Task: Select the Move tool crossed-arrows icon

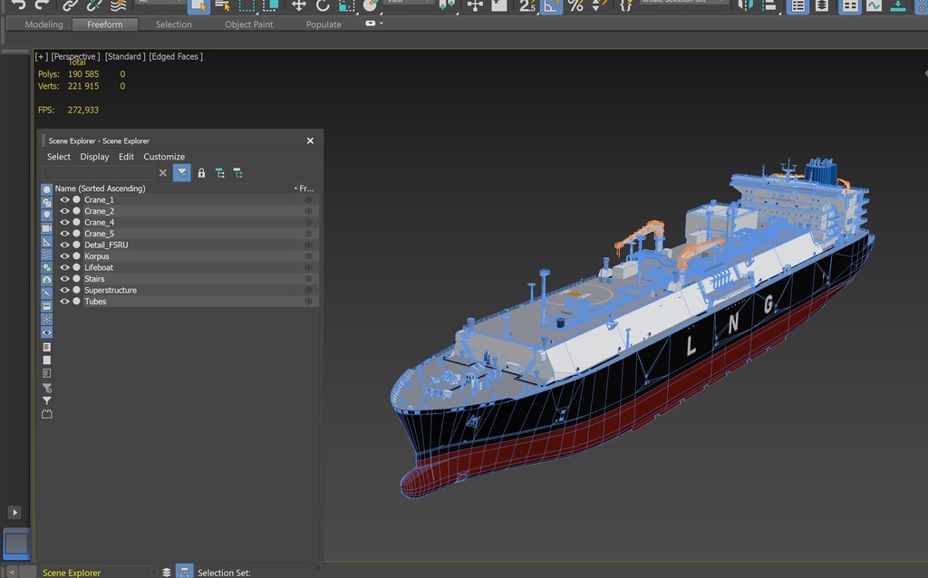Action: (299, 5)
